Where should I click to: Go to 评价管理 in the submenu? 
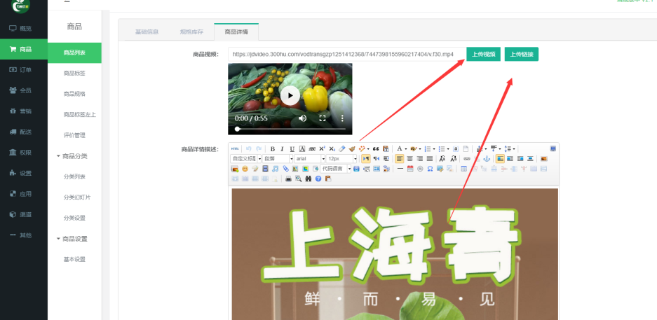(74, 135)
